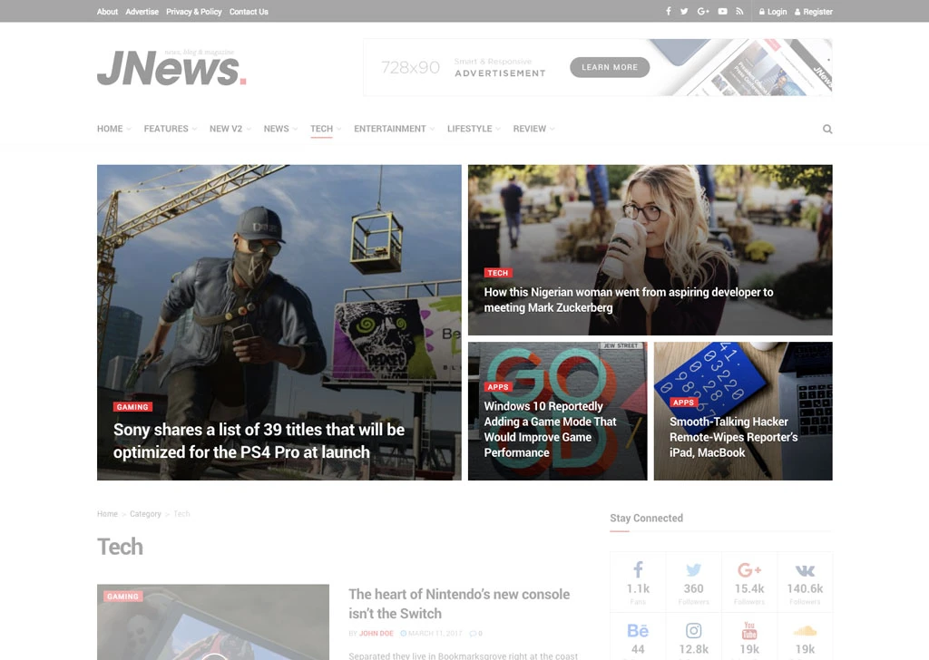929x660 pixels.
Task: Open the Advertise link
Action: (142, 11)
